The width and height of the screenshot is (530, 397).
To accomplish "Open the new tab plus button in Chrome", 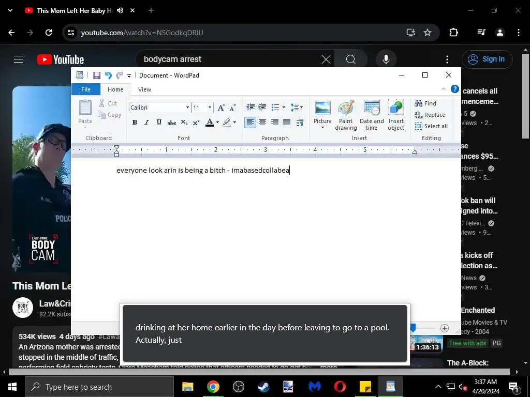I will (x=151, y=10).
